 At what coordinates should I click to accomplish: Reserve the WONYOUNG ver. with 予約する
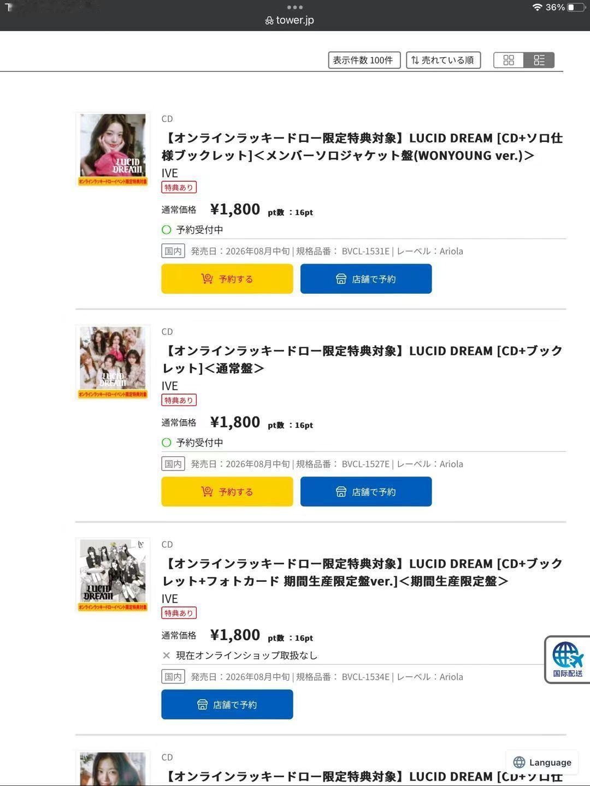(x=227, y=279)
